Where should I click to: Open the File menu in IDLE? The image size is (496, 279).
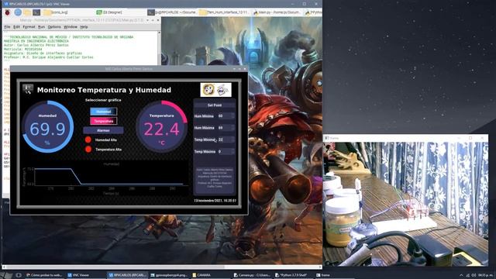point(7,27)
